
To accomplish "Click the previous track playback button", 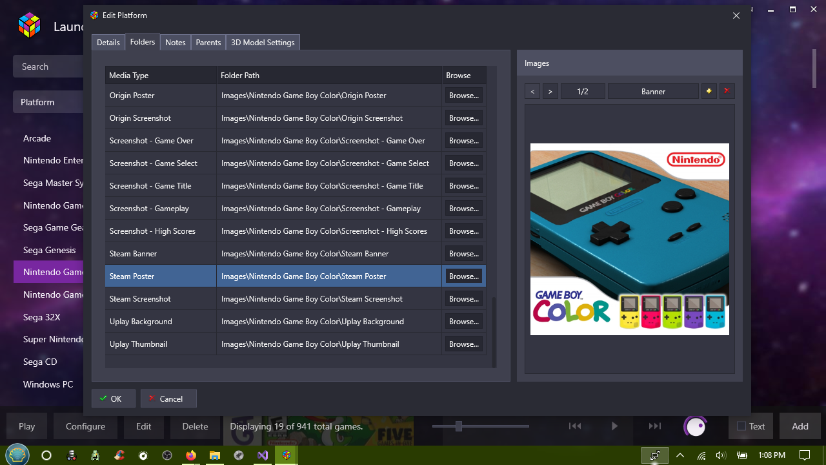I will (x=574, y=426).
